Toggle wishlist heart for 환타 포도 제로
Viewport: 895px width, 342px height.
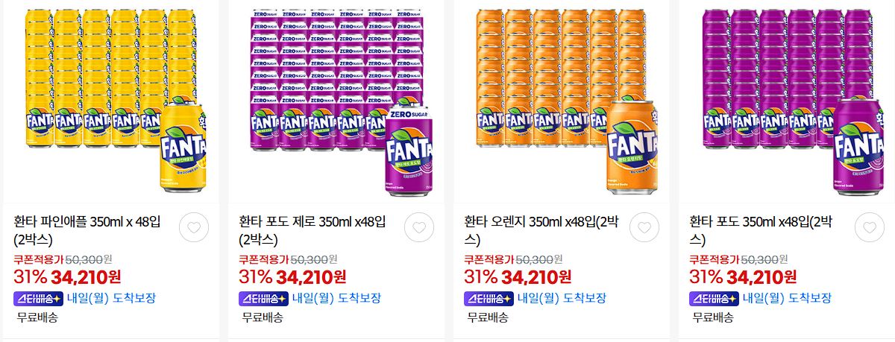[x=419, y=227]
